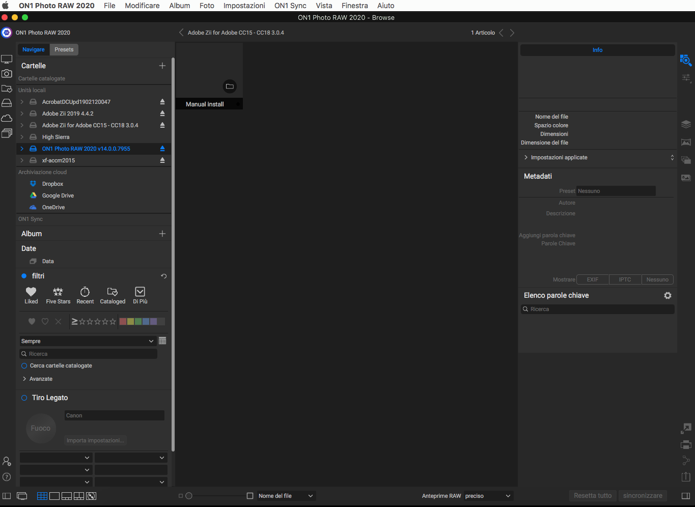Toggle the X rejected filter
The height and width of the screenshot is (507, 695).
(58, 321)
